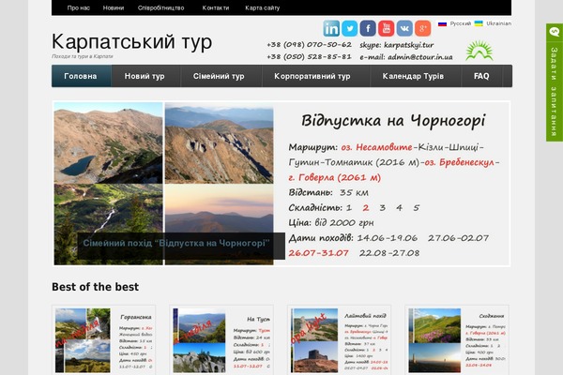Open the Горганська tour card
Screen dimensions: 563x375
tap(104, 340)
